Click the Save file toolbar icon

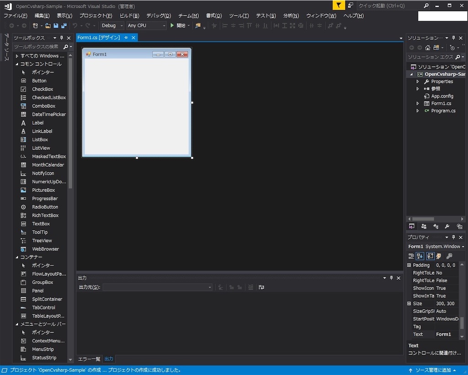coord(56,26)
